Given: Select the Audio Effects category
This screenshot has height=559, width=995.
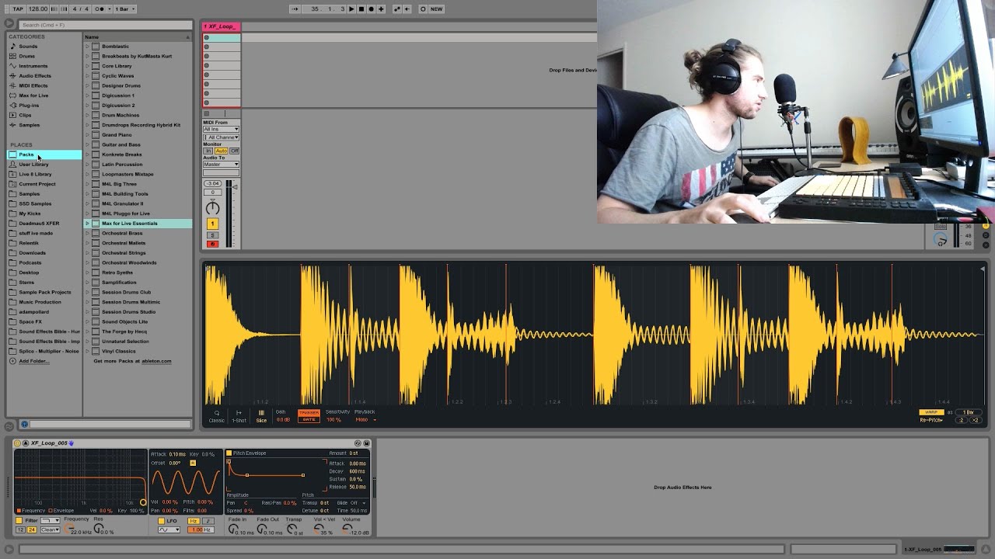Looking at the screenshot, I should click(35, 76).
